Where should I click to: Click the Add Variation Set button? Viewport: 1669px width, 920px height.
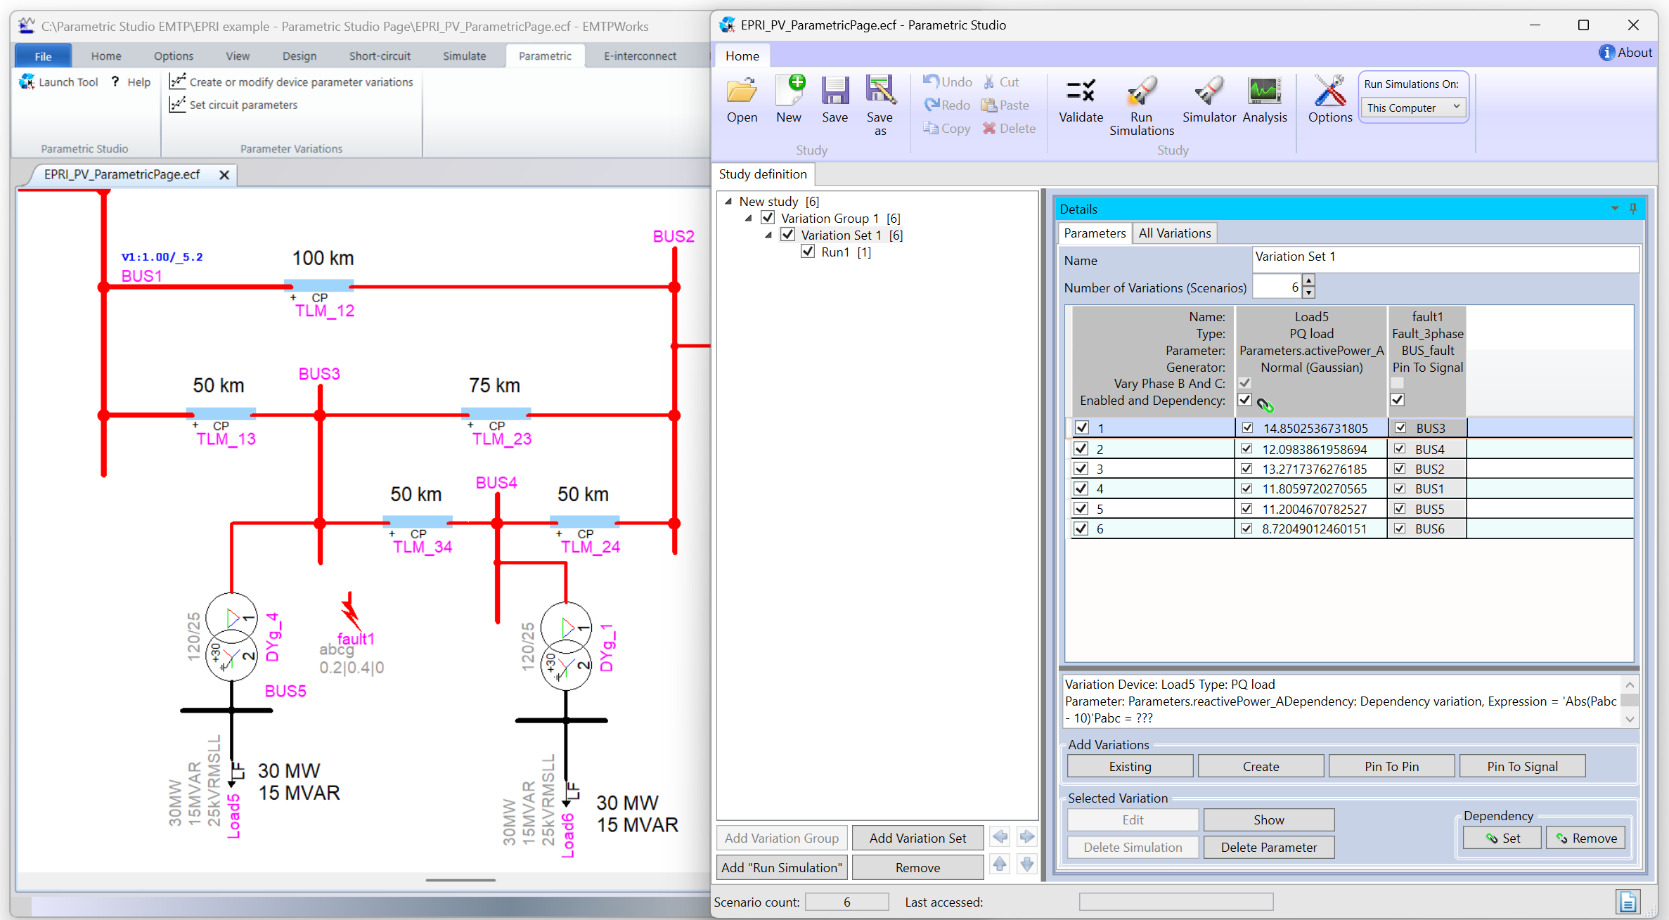pos(917,838)
